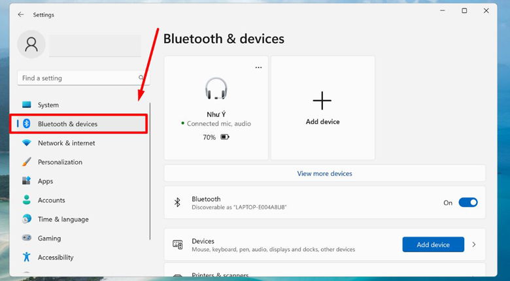Go back using the Settings back arrow
The image size is (510, 281).
[21, 14]
